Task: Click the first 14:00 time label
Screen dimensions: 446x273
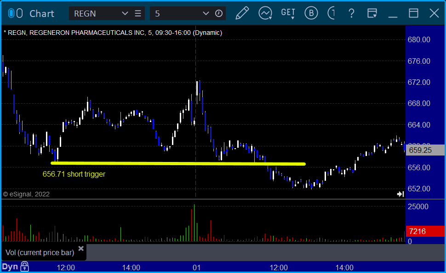Action: coord(131,267)
